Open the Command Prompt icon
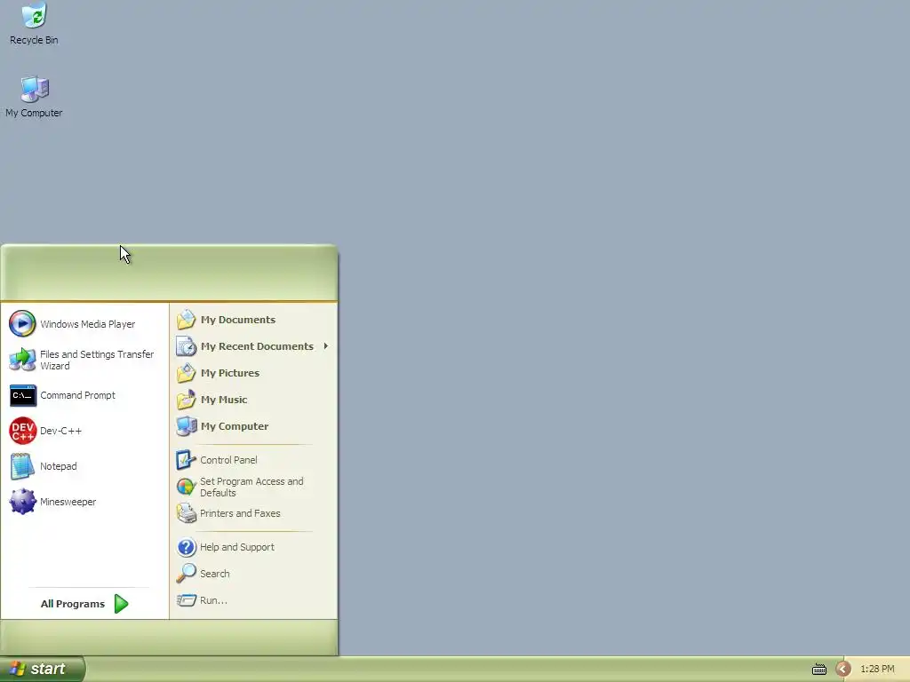The width and height of the screenshot is (910, 682). [x=22, y=395]
